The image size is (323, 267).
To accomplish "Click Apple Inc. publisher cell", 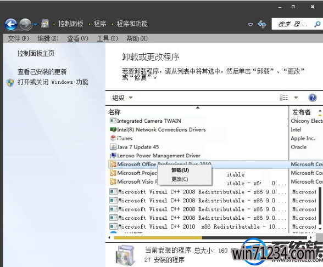I will click(x=303, y=138).
